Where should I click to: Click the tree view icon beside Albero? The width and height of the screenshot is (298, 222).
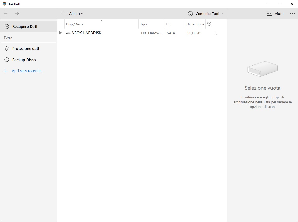coord(64,14)
